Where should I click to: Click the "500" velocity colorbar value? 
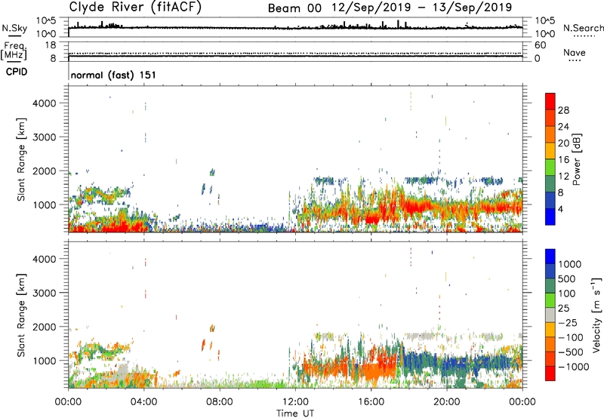pos(567,278)
